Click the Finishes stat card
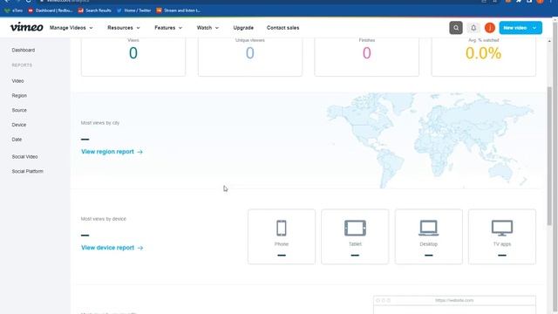558x314 pixels. 366,56
